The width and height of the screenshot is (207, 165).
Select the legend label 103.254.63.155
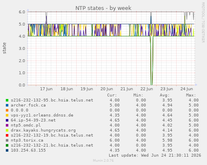click(x=28, y=150)
